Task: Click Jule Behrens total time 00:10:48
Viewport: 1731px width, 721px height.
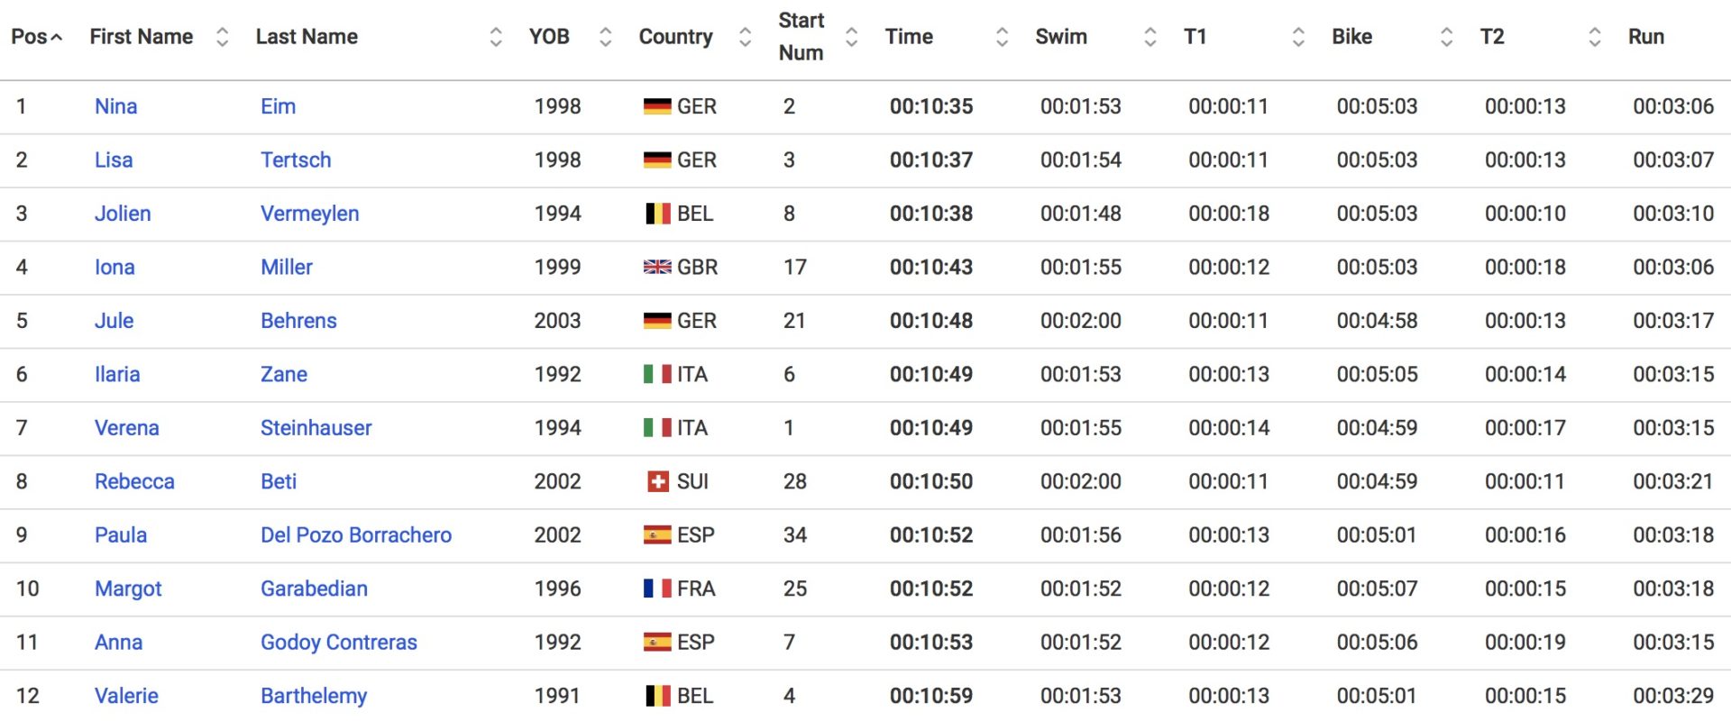Action: 931,321
